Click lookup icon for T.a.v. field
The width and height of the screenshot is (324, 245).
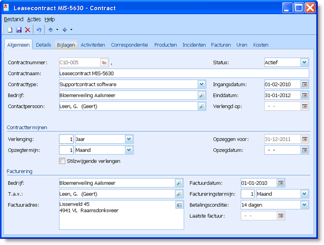[x=179, y=194]
